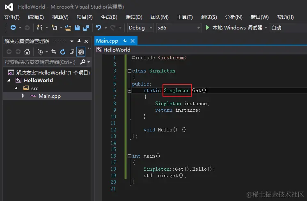Image resolution: width=307 pixels, height=201 pixels.
Task: Open the search options dropdown arrow
Action: (x=89, y=62)
